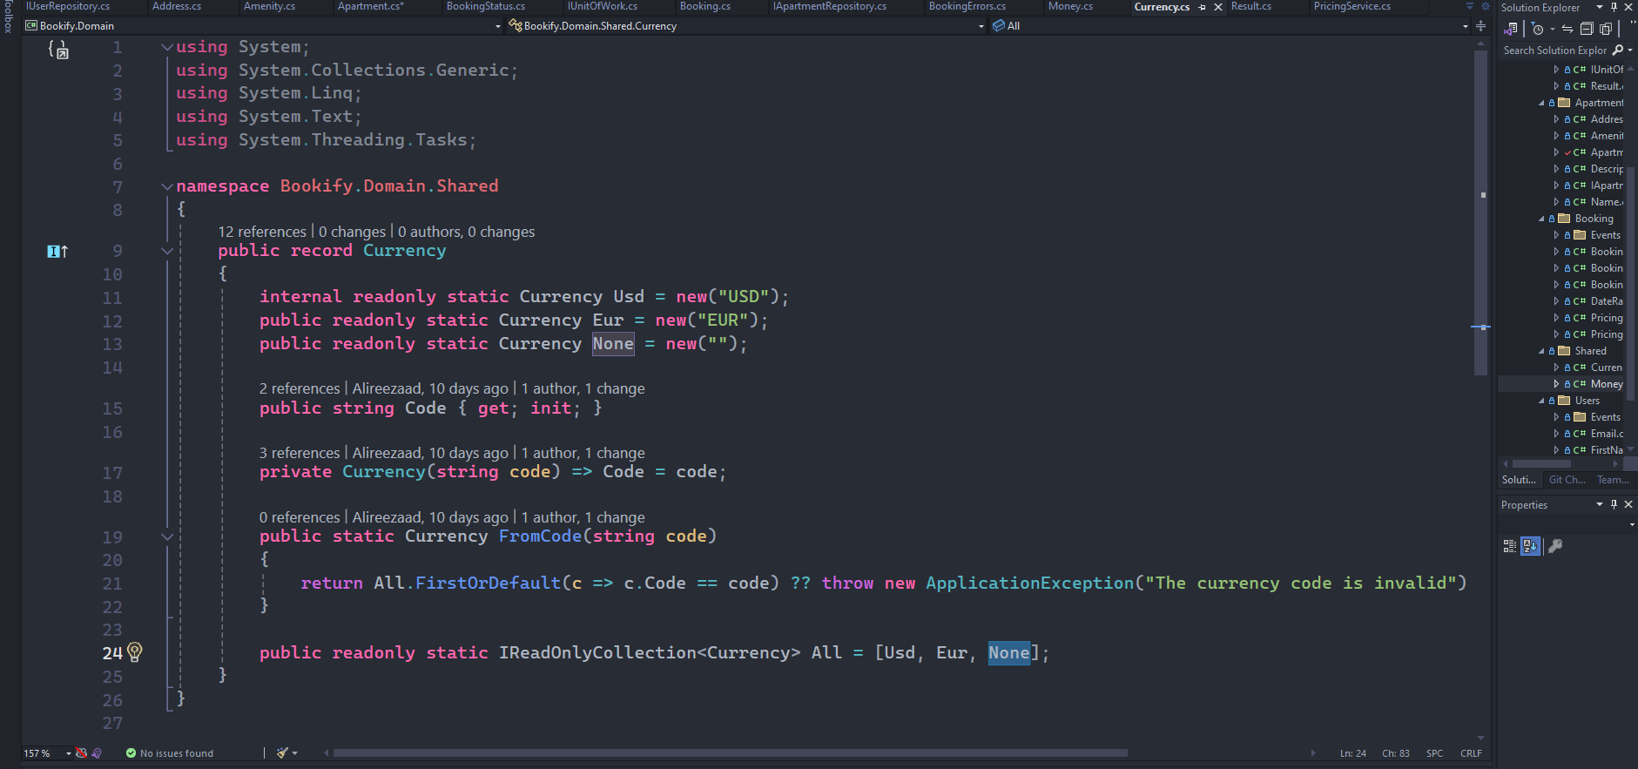This screenshot has height=769, width=1638.
Task: Click Alphabetical sort icon in Properties
Action: pyautogui.click(x=1530, y=546)
